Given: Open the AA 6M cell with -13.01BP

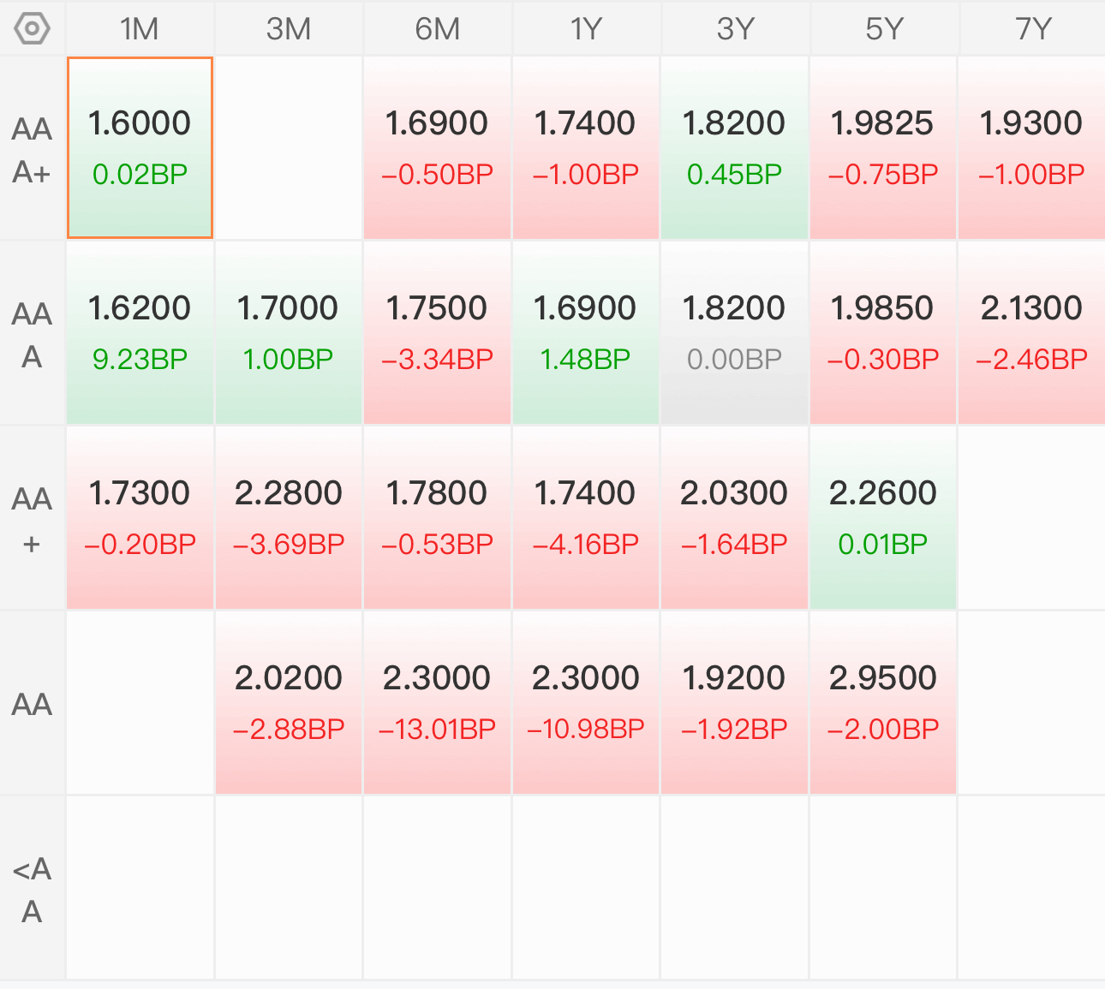Looking at the screenshot, I should click(437, 703).
